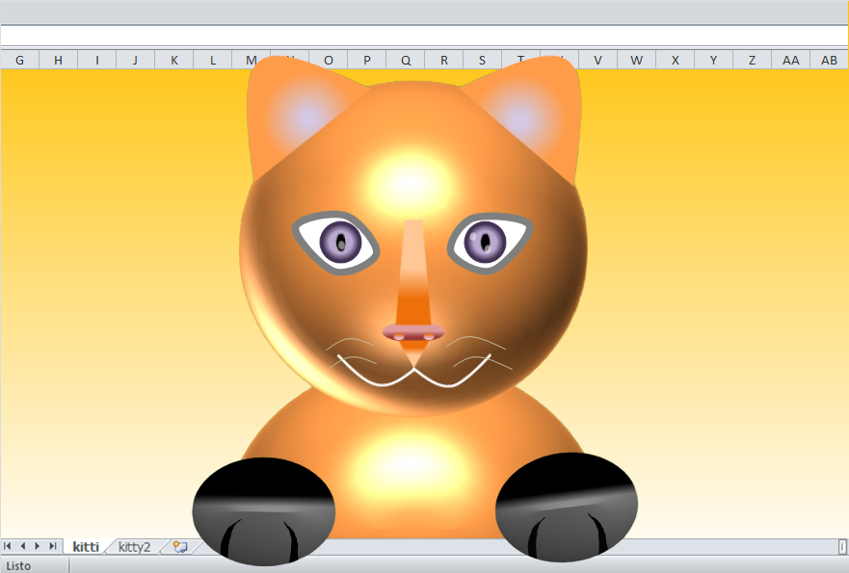The height and width of the screenshot is (573, 849).
Task: Jump to the last sheet tab arrow
Action: pyautogui.click(x=53, y=546)
